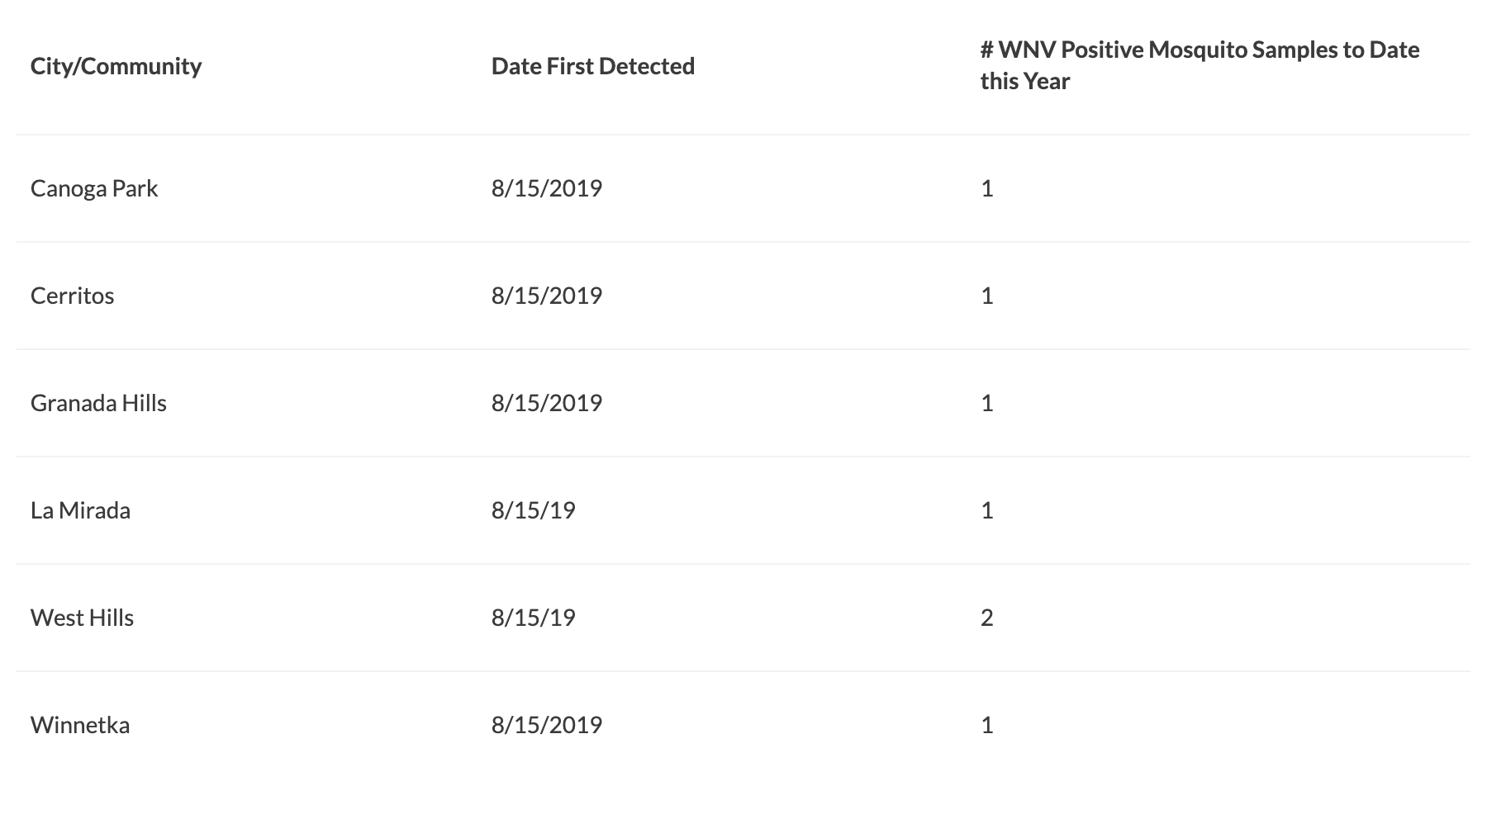The image size is (1487, 824).
Task: Select the Cerritos positive sample count
Action: [x=986, y=296]
